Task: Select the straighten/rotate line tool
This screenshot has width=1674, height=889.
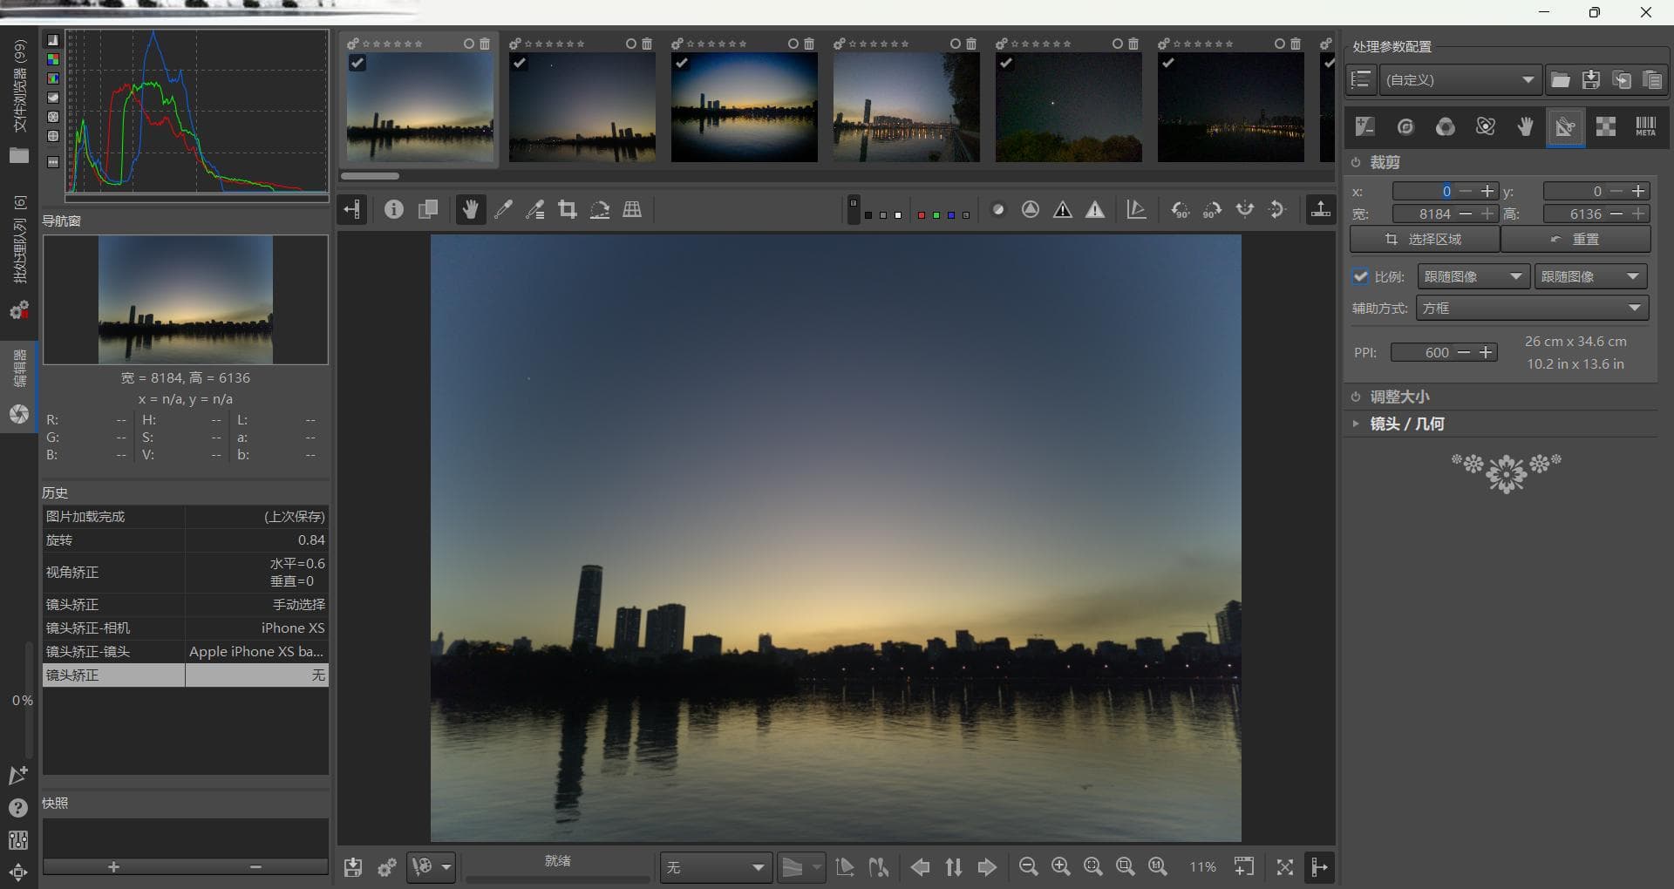Action: [x=600, y=210]
